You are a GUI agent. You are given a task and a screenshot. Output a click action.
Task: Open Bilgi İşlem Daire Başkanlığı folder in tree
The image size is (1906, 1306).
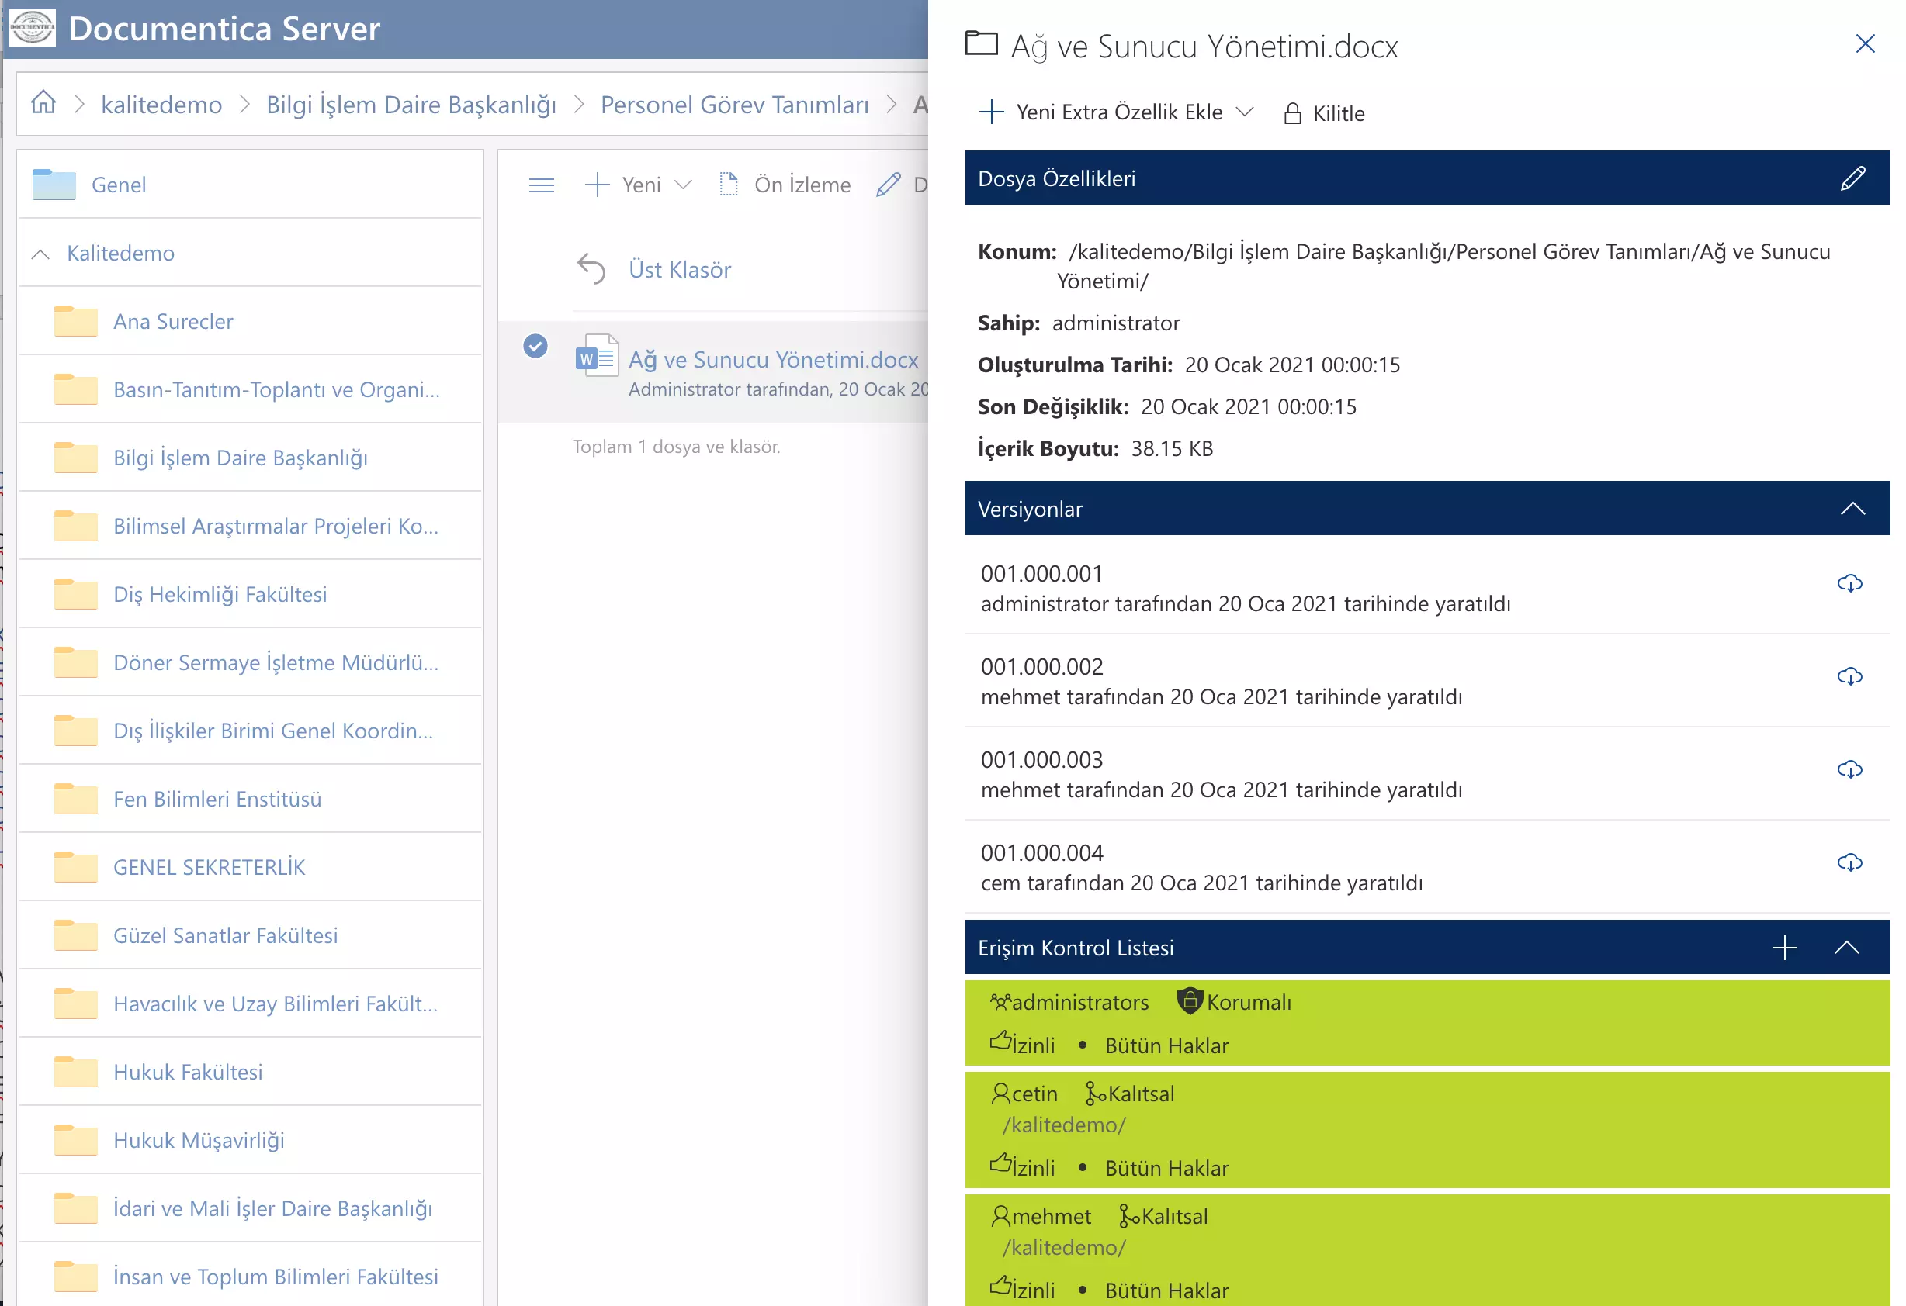click(249, 457)
